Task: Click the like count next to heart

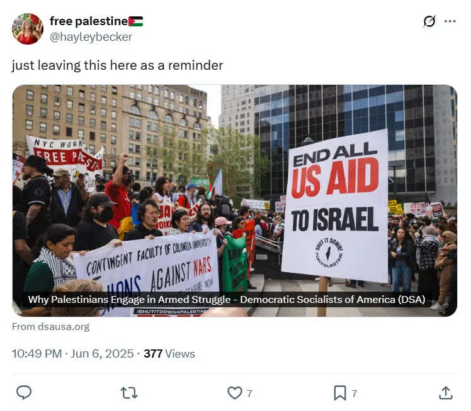Action: [x=249, y=393]
